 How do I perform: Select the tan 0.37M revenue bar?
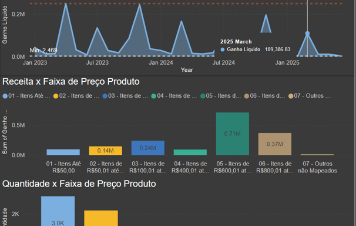[x=275, y=144]
